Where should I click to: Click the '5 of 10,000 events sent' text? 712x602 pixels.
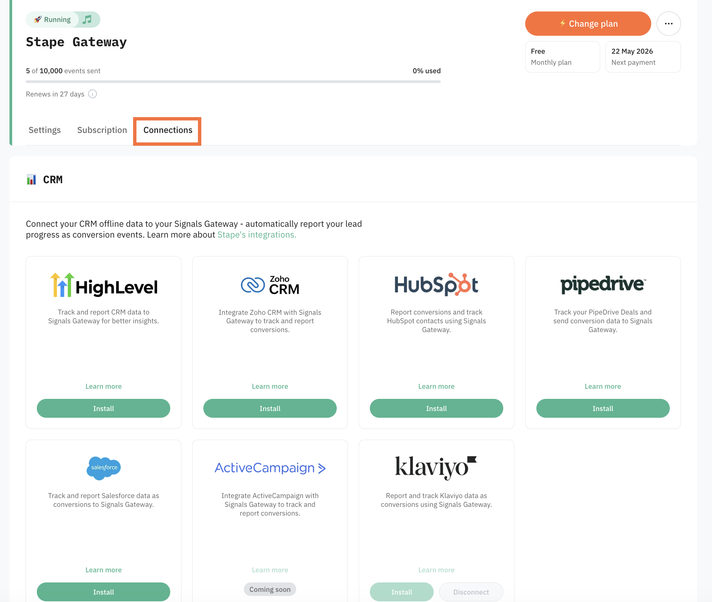pos(63,71)
